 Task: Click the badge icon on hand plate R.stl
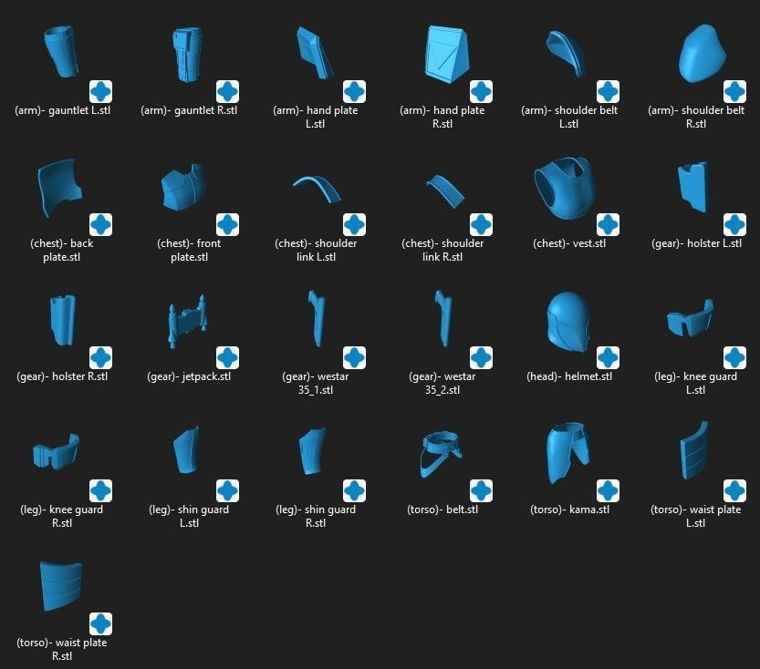(482, 91)
